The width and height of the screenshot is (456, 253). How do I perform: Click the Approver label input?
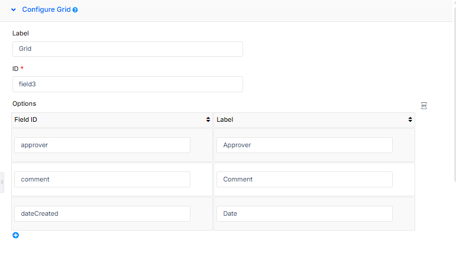click(305, 145)
